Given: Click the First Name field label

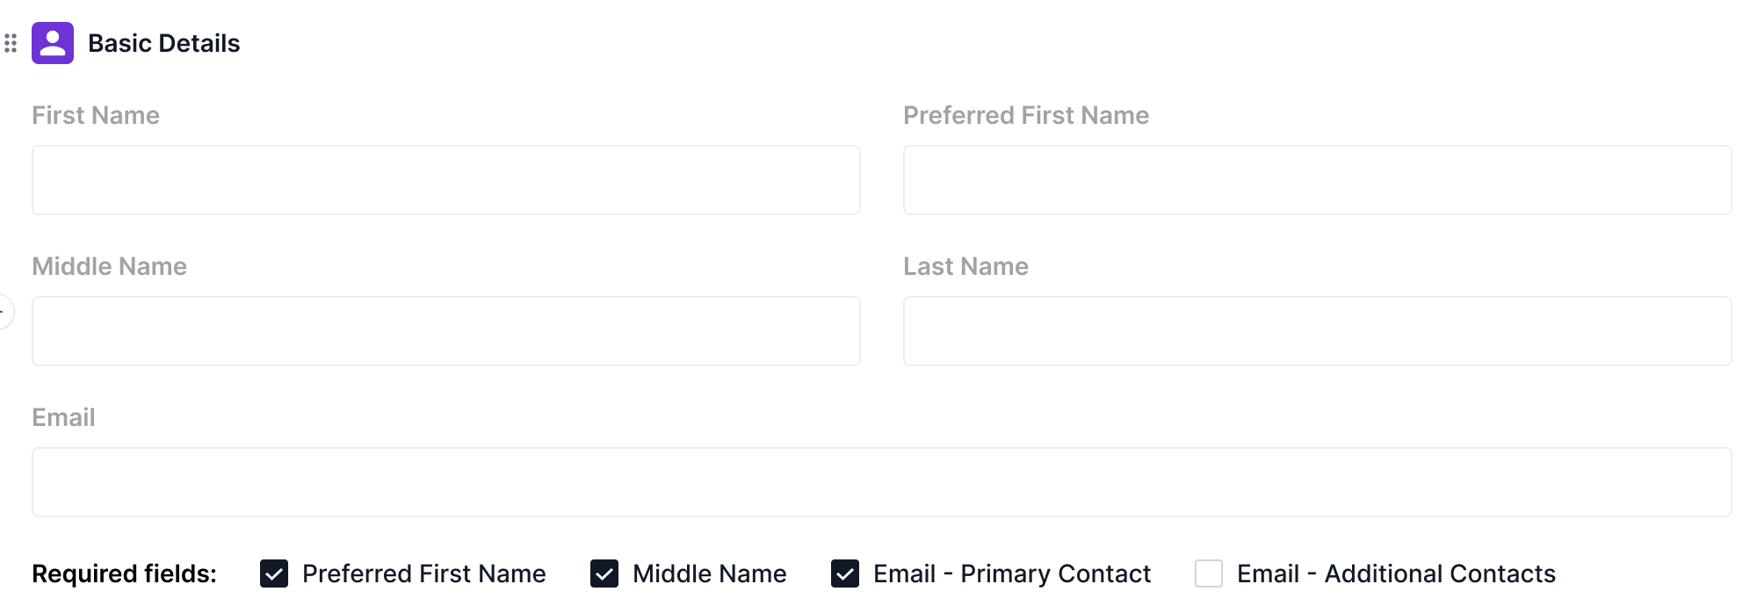Looking at the screenshot, I should pyautogui.click(x=96, y=115).
